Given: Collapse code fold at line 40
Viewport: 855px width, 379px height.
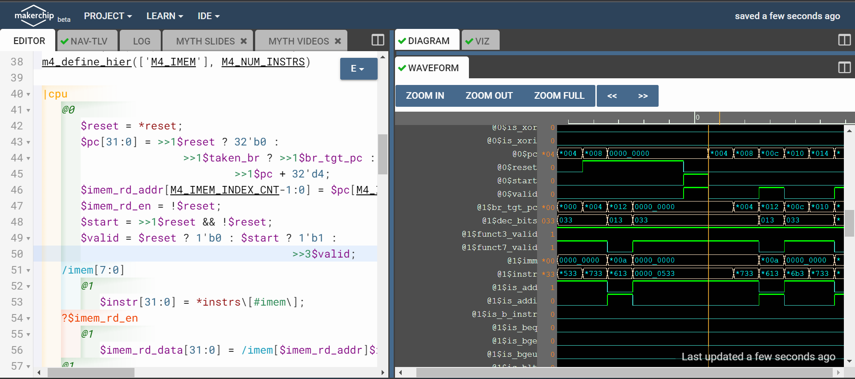Looking at the screenshot, I should [28, 94].
